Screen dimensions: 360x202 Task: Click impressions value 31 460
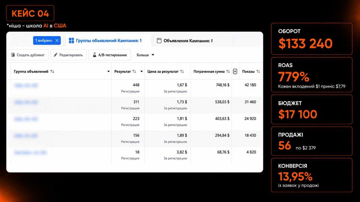pyautogui.click(x=250, y=102)
